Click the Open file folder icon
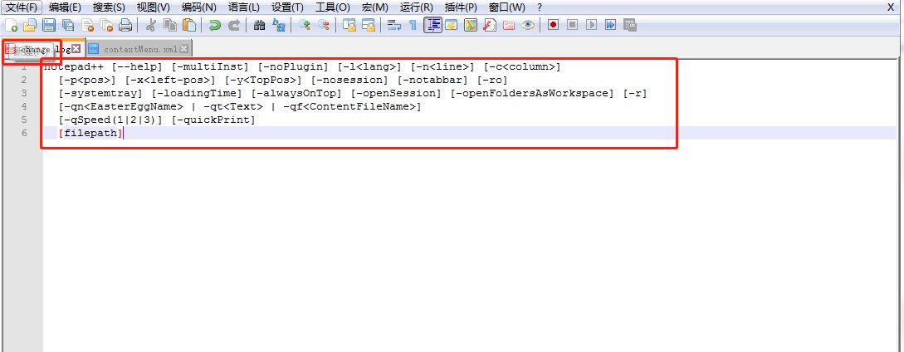Screen dimensions: 904x352 pos(29,25)
